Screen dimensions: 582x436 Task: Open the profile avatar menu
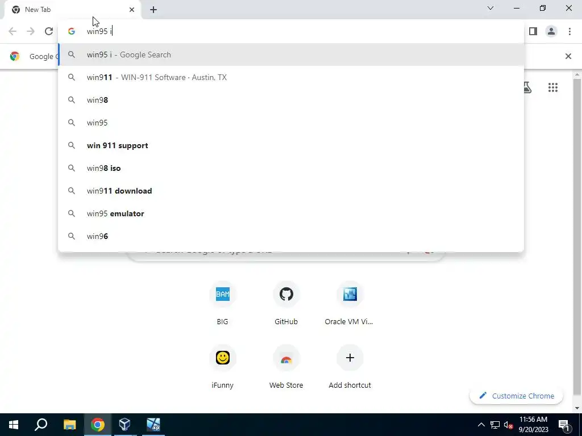[x=551, y=31]
